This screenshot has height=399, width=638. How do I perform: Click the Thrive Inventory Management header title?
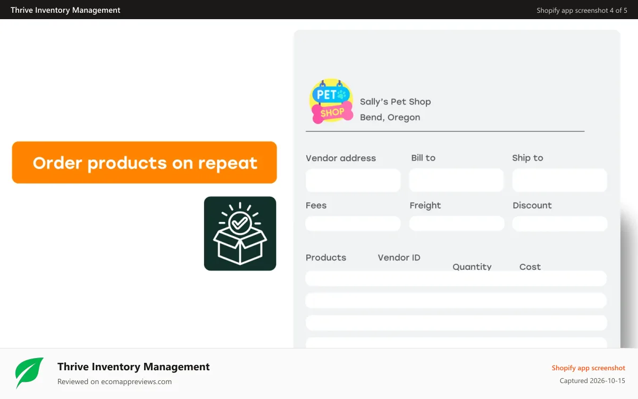65,10
